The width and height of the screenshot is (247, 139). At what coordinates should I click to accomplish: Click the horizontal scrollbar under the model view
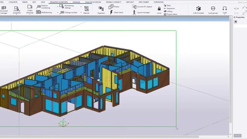point(99,137)
